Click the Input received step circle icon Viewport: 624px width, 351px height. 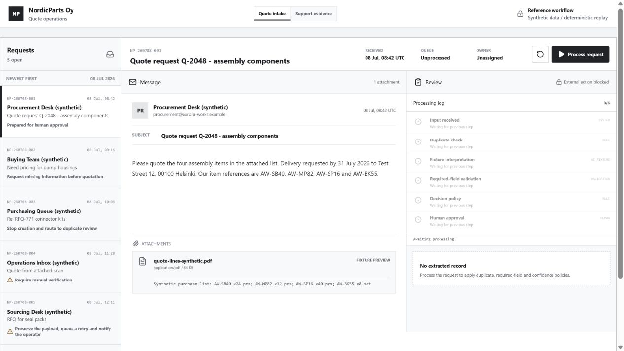click(x=418, y=122)
